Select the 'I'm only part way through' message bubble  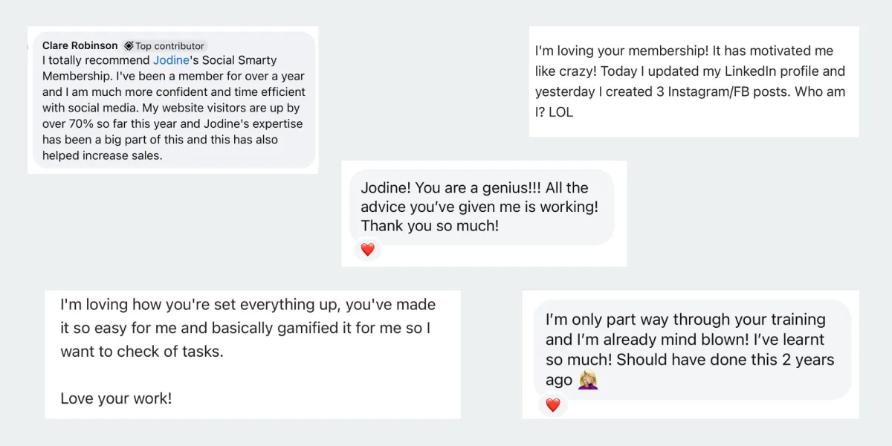tap(693, 349)
